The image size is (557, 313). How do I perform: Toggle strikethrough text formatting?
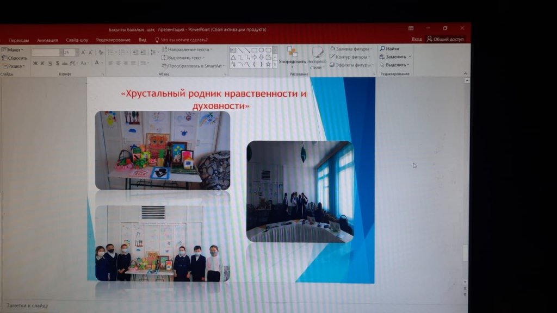coord(65,63)
